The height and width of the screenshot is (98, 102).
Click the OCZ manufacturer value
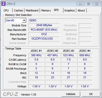(x=44, y=34)
